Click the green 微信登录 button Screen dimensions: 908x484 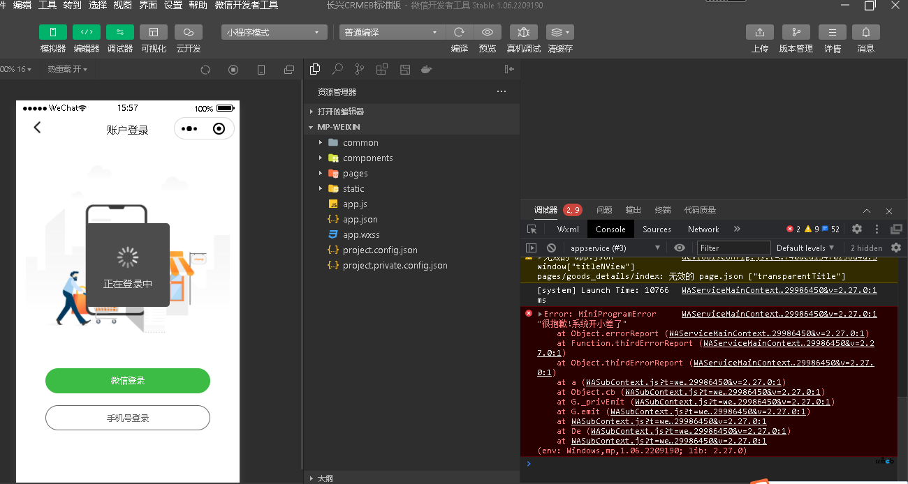click(128, 381)
